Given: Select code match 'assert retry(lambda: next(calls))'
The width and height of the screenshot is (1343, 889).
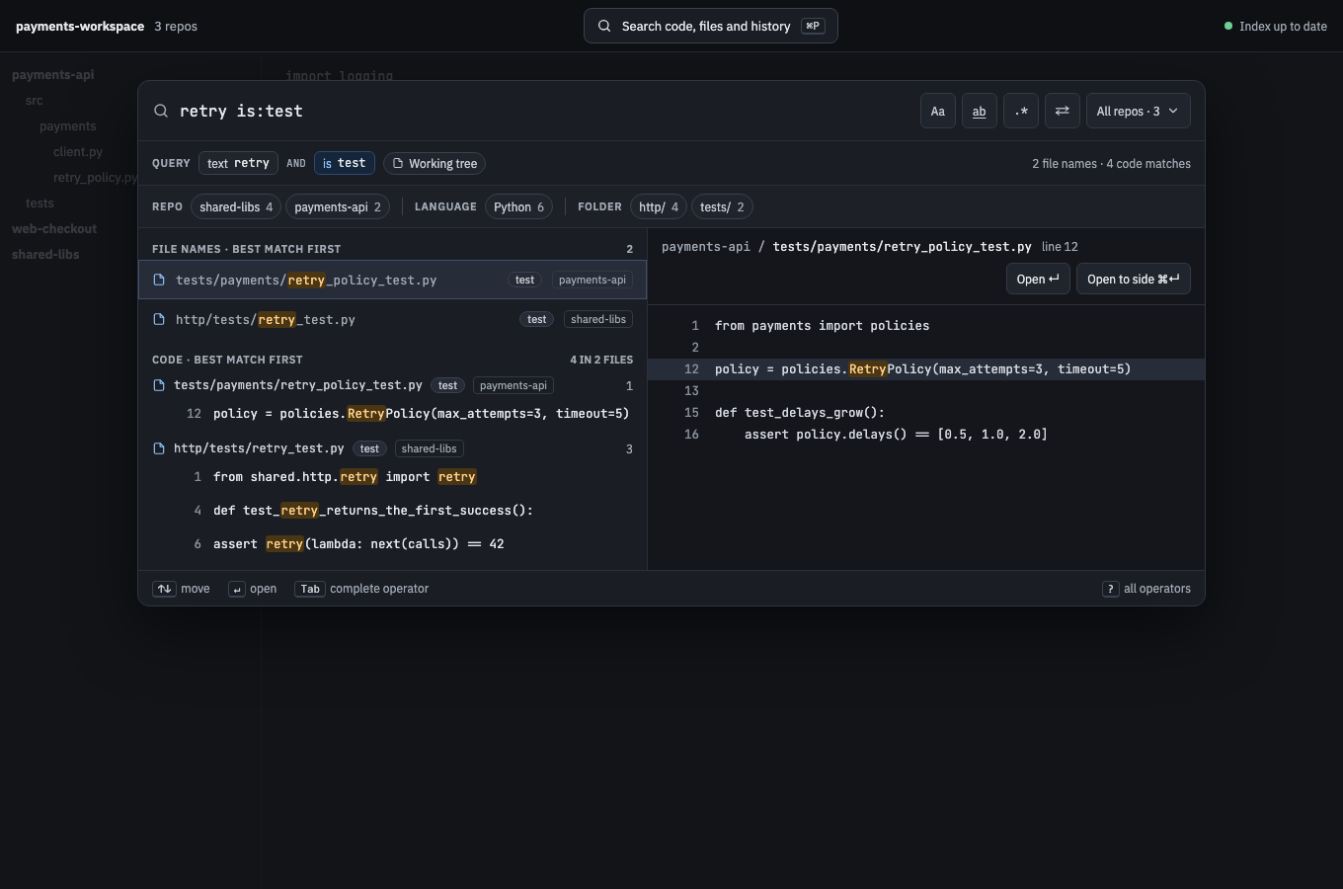Looking at the screenshot, I should coord(392,544).
